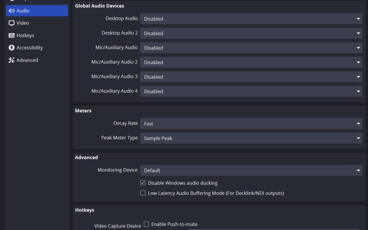Open the Peak Meter Type dropdown
The image size is (368, 230).
pos(251,138)
